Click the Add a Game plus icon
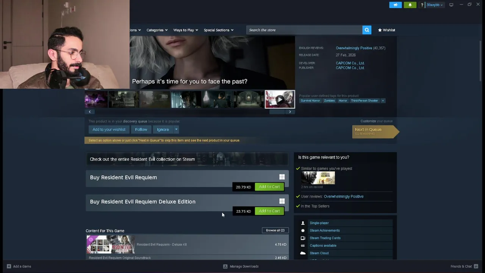Screen dimensions: 485x273 pyautogui.click(x=9, y=266)
